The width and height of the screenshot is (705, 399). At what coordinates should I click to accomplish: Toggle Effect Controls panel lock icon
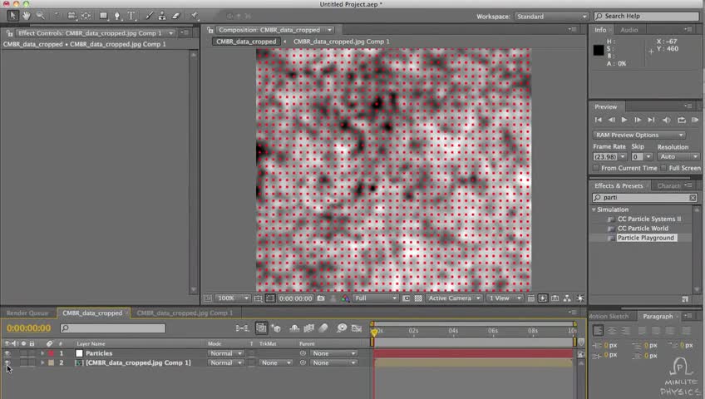[x=9, y=33]
